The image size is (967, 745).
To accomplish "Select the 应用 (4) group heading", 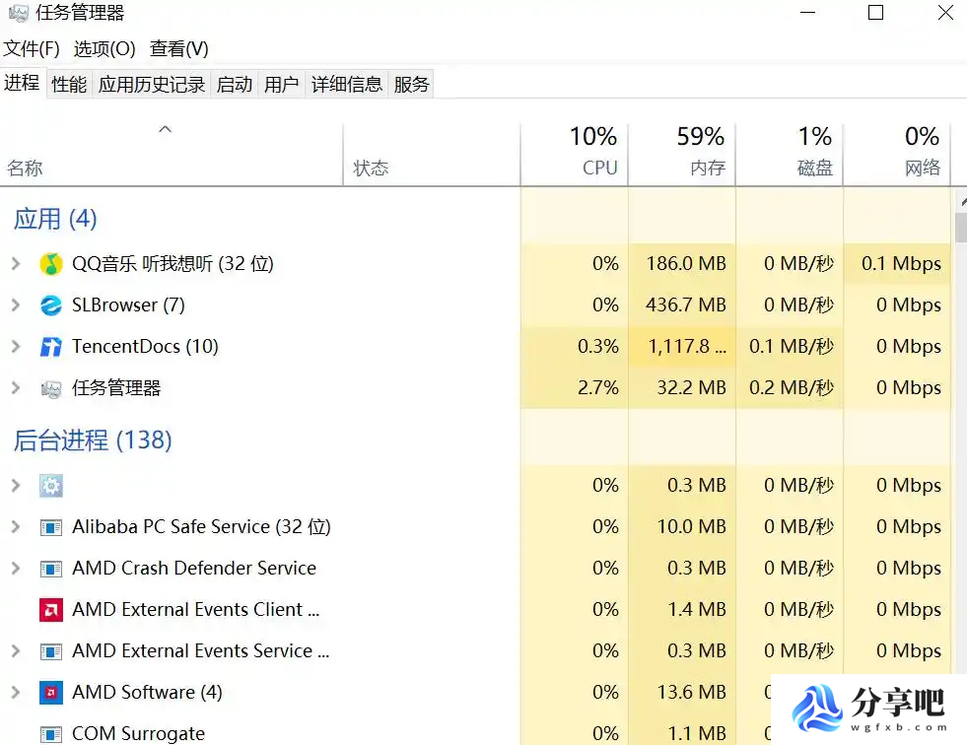I will coord(55,219).
